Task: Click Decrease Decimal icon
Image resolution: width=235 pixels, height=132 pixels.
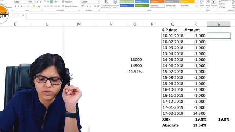Action: (x=98, y=6)
